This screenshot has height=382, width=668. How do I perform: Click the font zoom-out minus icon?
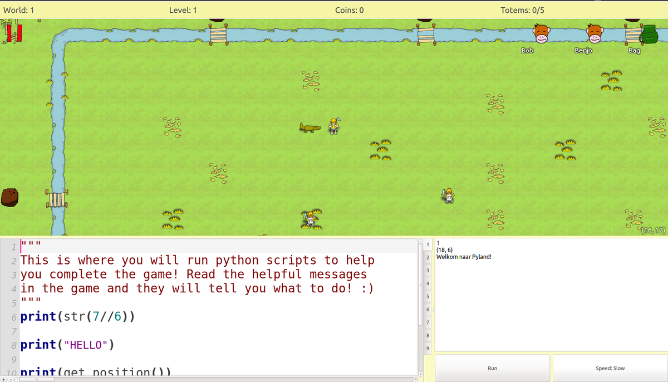point(11,379)
